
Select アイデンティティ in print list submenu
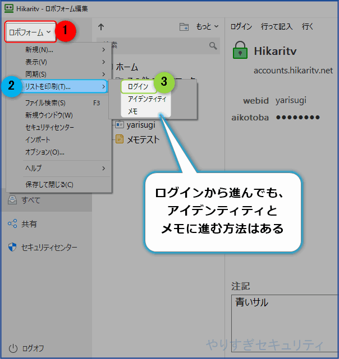[x=147, y=99]
